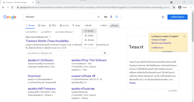Click the translate page icon in address bar
The height and width of the screenshot is (102, 194).
(x=174, y=7)
